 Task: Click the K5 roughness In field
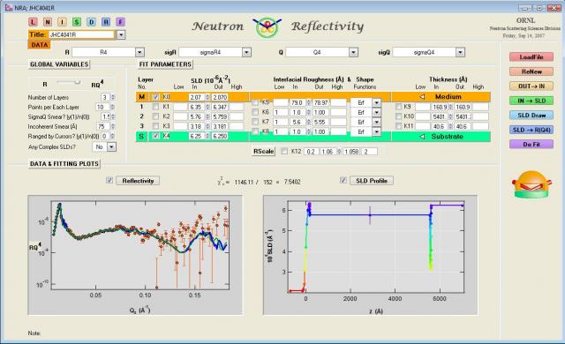[298, 103]
